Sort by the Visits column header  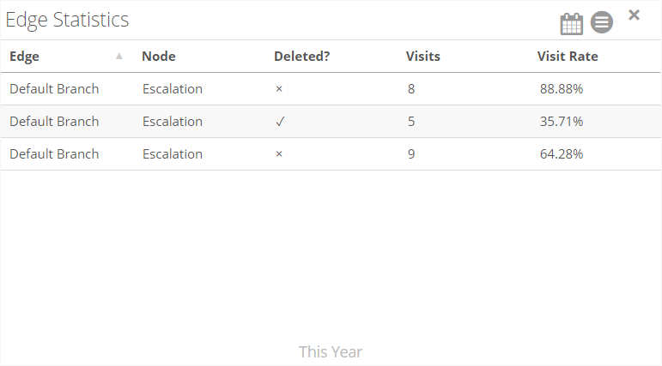(422, 57)
